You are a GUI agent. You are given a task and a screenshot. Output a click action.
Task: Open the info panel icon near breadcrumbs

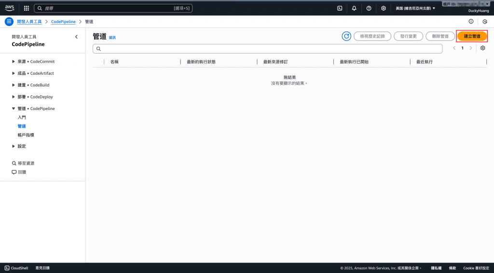pyautogui.click(x=471, y=21)
